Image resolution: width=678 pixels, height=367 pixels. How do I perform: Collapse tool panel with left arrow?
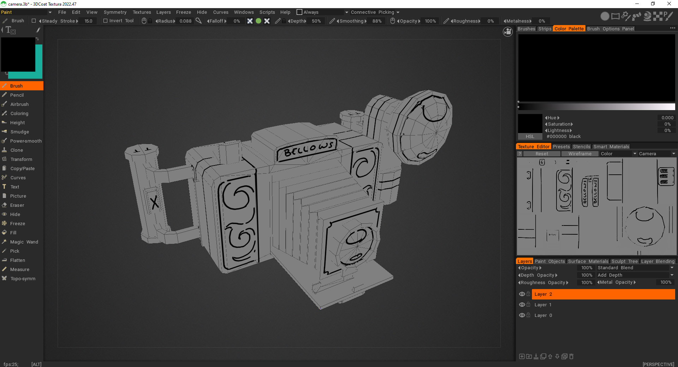coord(2,30)
